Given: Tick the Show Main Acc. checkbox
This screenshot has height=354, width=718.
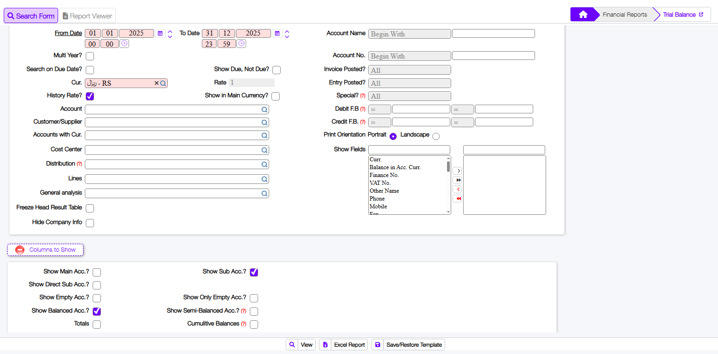Looking at the screenshot, I should pyautogui.click(x=97, y=272).
